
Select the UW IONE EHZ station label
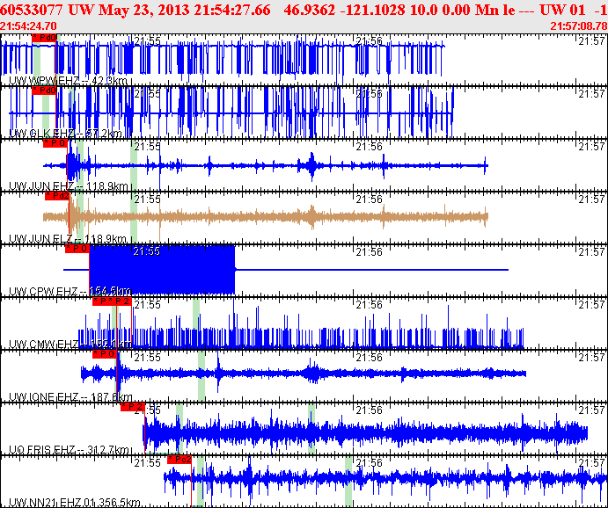70,397
